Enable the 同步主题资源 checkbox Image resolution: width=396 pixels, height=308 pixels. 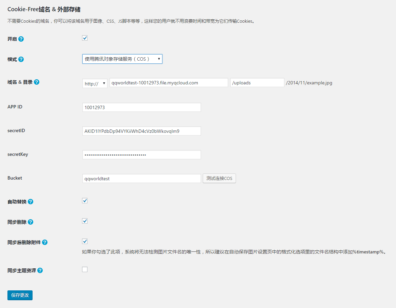click(x=85, y=269)
